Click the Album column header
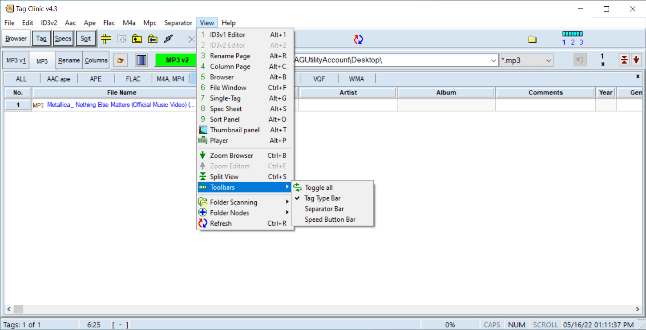 pyautogui.click(x=446, y=93)
